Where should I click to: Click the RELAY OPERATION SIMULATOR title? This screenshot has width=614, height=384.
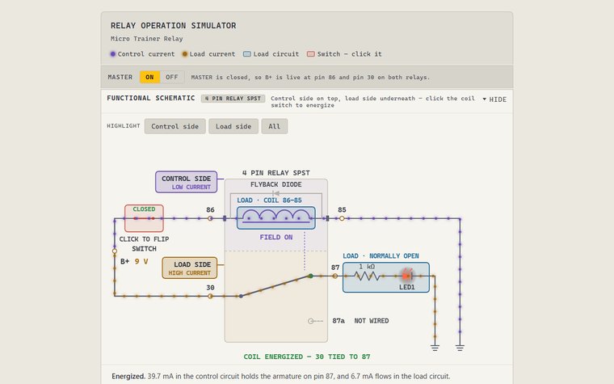[x=173, y=26]
